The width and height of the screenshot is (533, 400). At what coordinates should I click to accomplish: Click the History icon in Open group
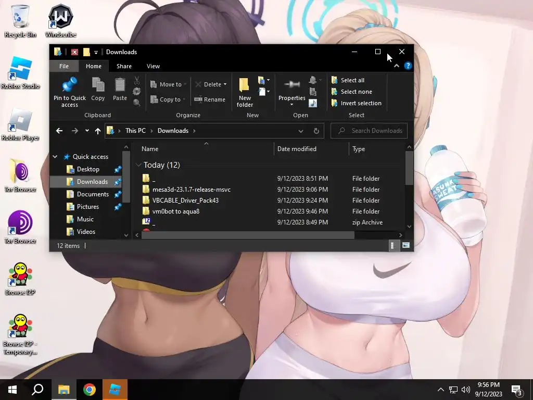(x=313, y=103)
